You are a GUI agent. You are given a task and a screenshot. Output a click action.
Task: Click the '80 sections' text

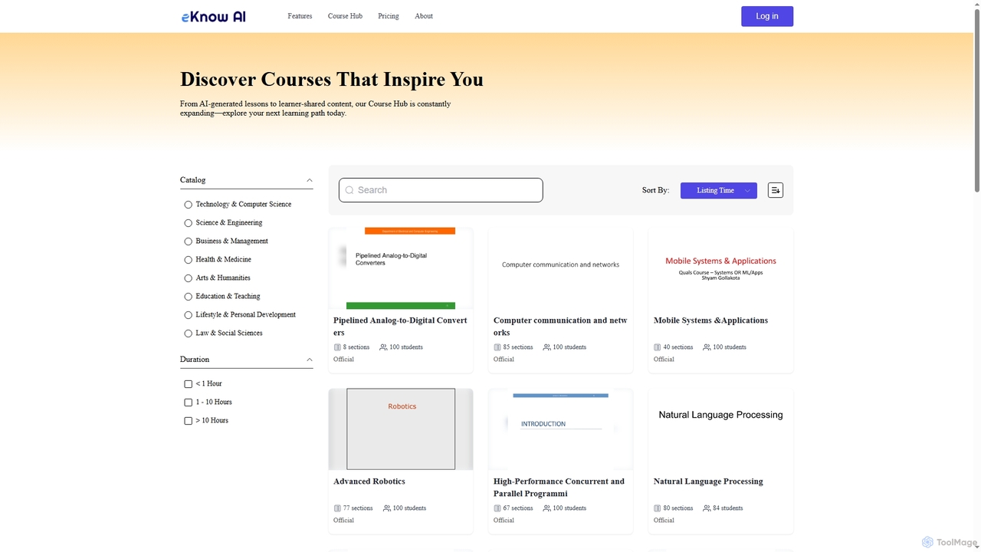[678, 508]
